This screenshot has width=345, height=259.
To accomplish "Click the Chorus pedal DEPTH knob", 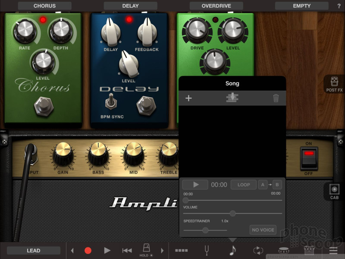I will click(61, 30).
